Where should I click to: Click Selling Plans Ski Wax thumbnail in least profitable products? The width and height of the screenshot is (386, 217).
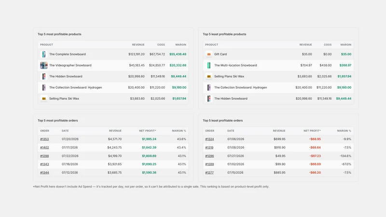209,76
